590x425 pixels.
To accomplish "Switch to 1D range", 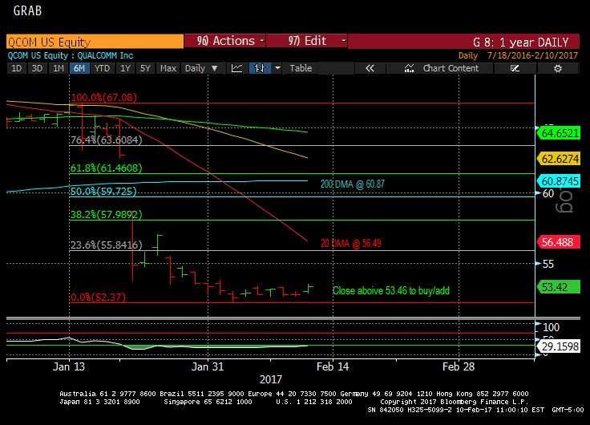I will click(16, 68).
